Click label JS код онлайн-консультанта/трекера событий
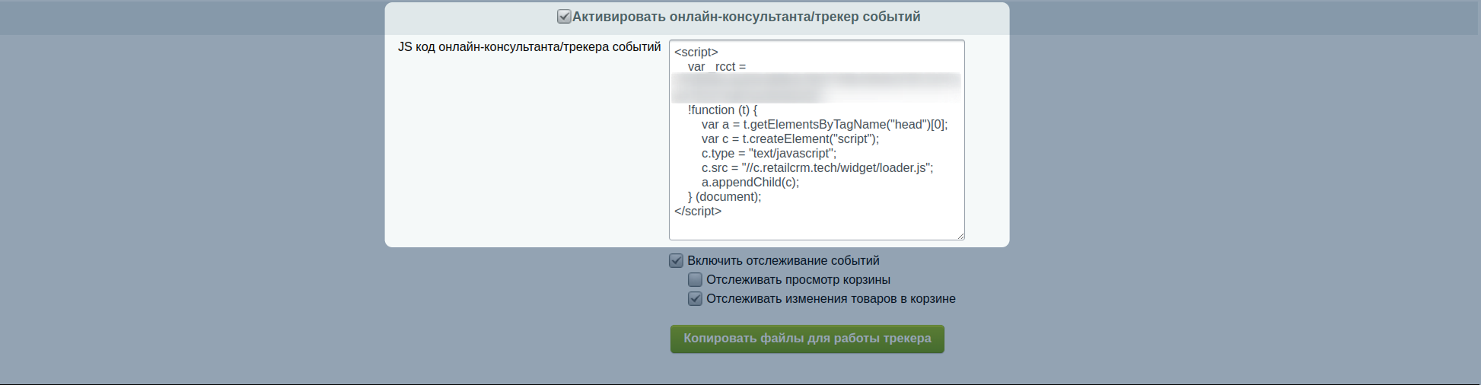This screenshot has width=1481, height=385. [529, 47]
